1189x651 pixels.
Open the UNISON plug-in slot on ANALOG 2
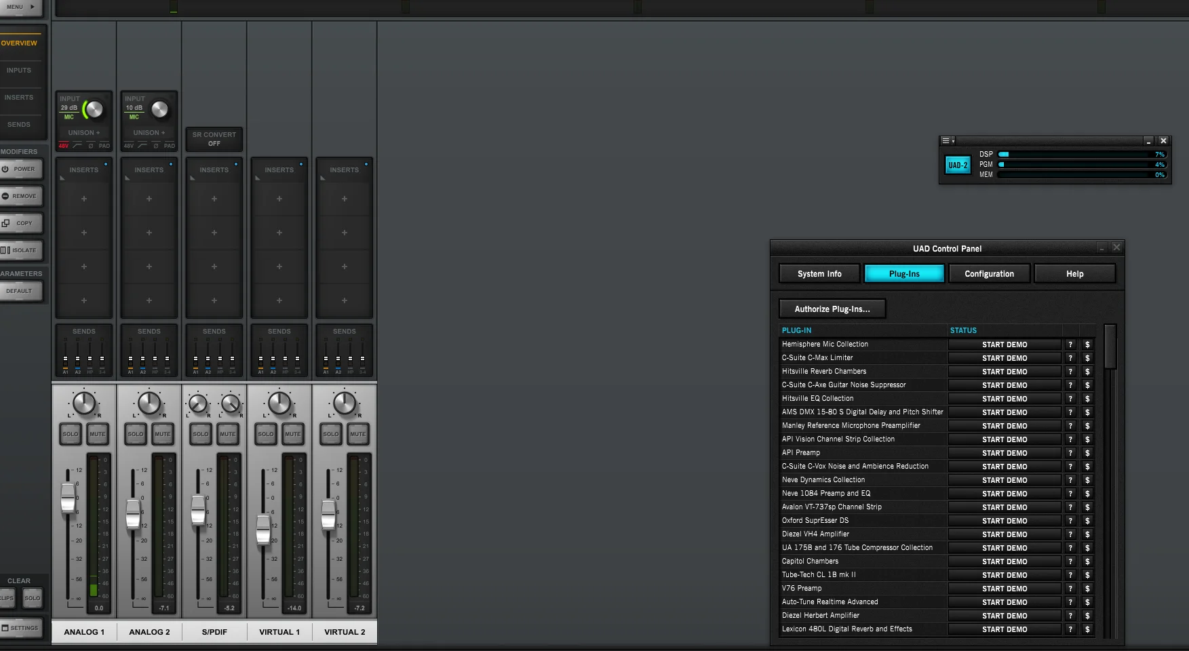coord(149,133)
